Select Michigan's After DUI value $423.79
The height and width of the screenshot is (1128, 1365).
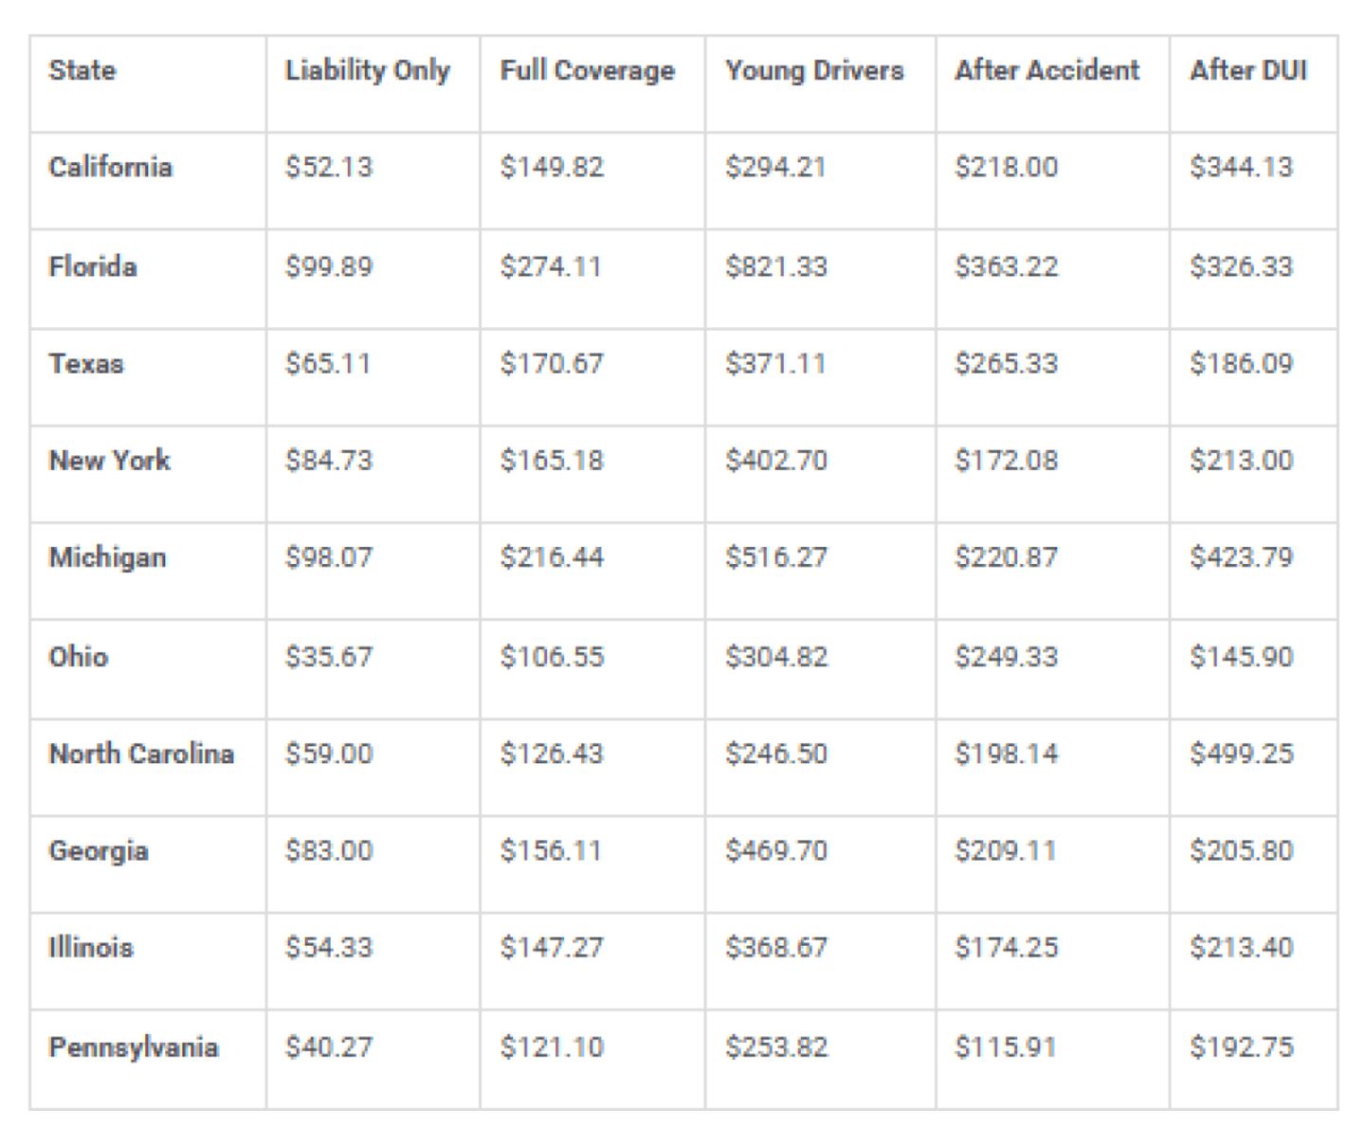(x=1241, y=556)
